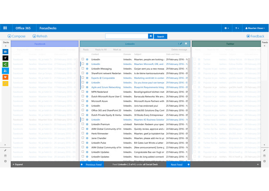Screen dimensions: 269x191
Task: Go to Previous Feed
Action: 92,164
